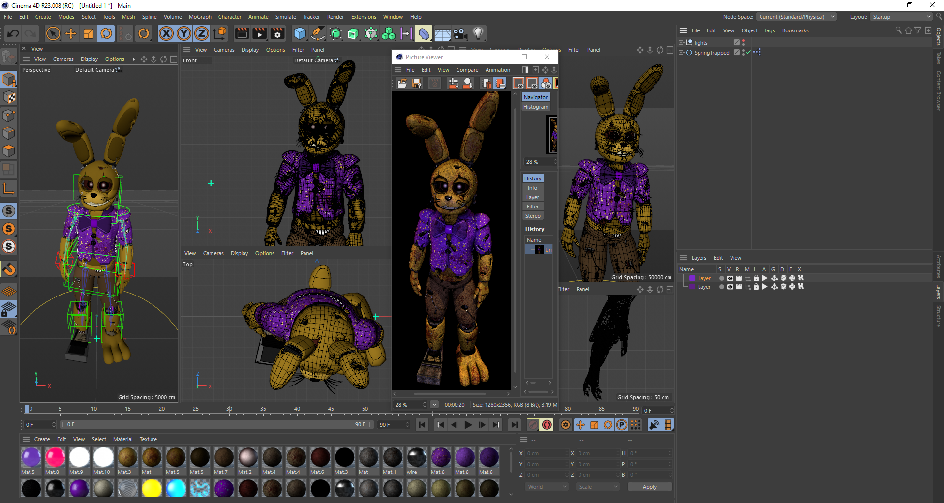Open the MoGraph menu
The image size is (944, 503).
click(200, 17)
